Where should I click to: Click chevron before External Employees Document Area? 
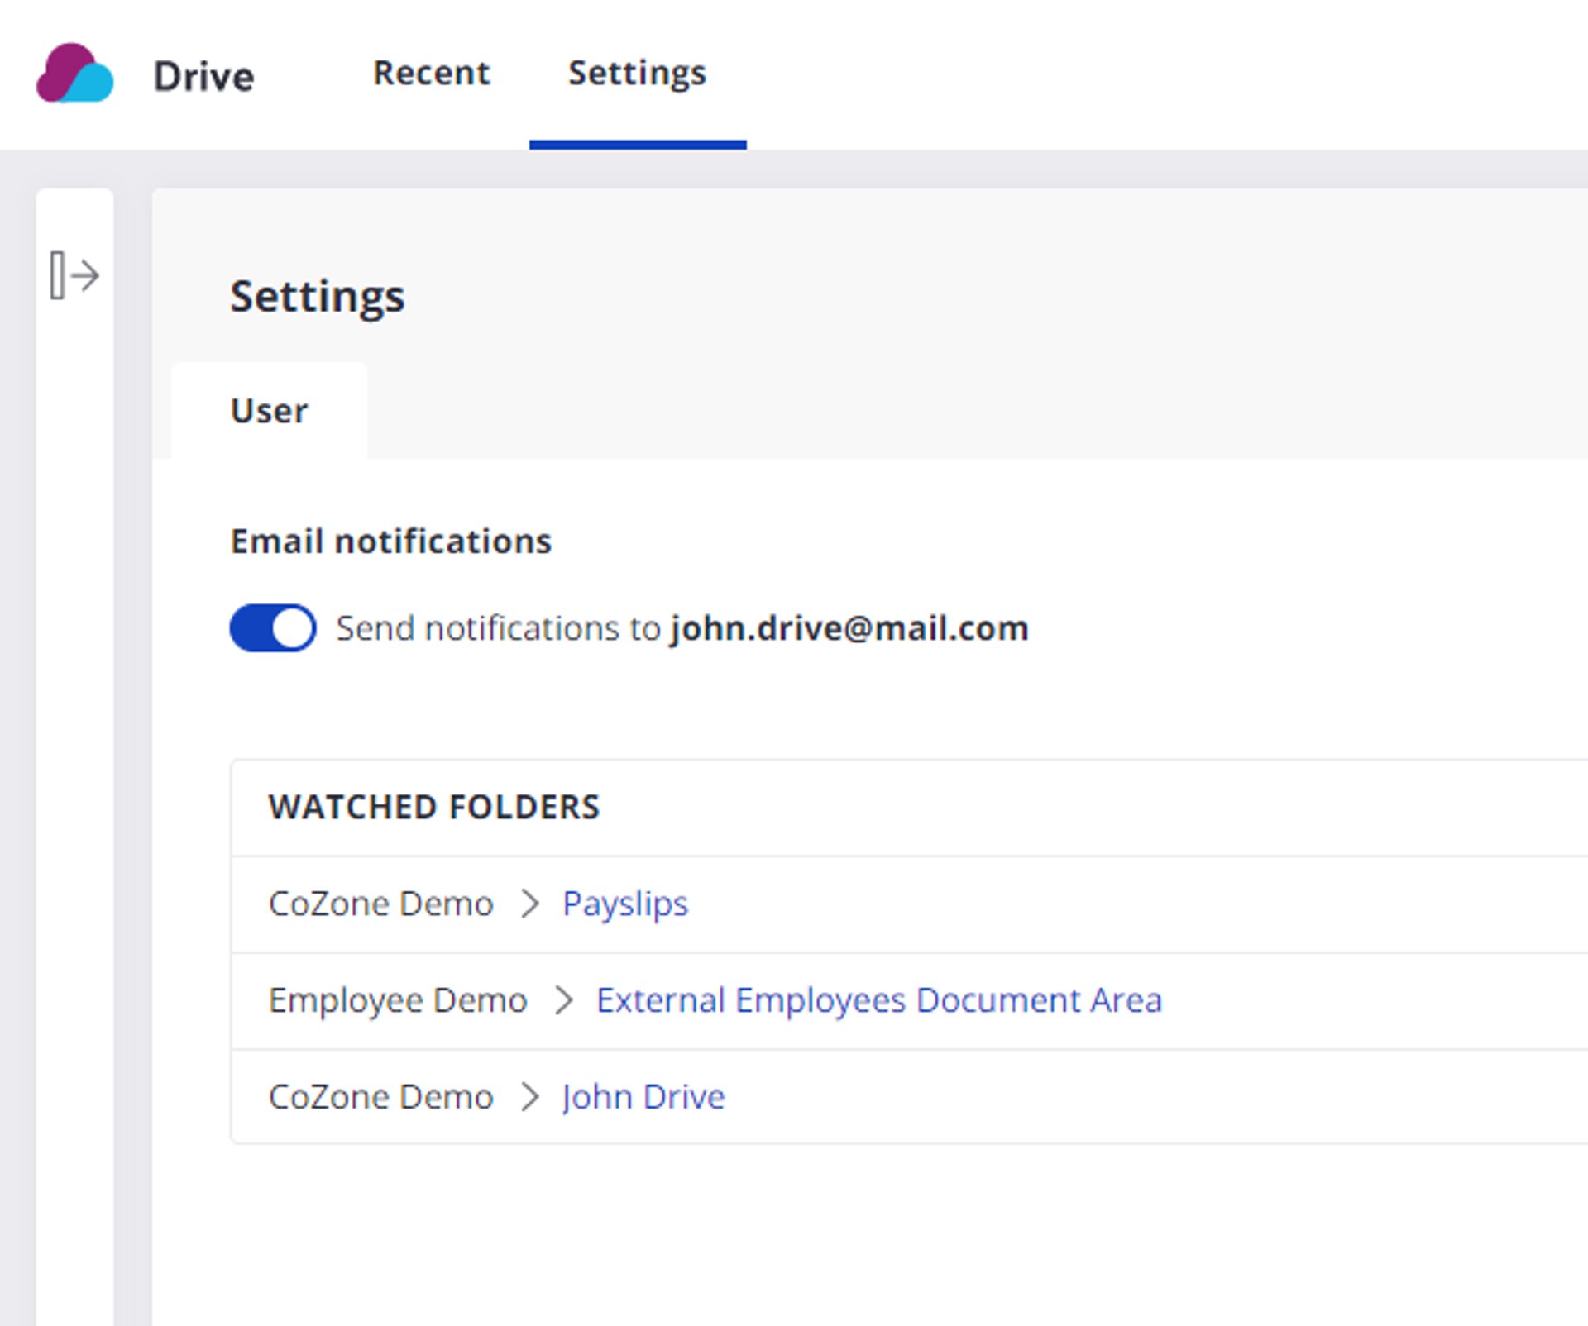coord(563,1000)
